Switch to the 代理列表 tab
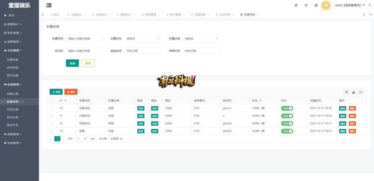The image size is (374, 181). (x=198, y=15)
